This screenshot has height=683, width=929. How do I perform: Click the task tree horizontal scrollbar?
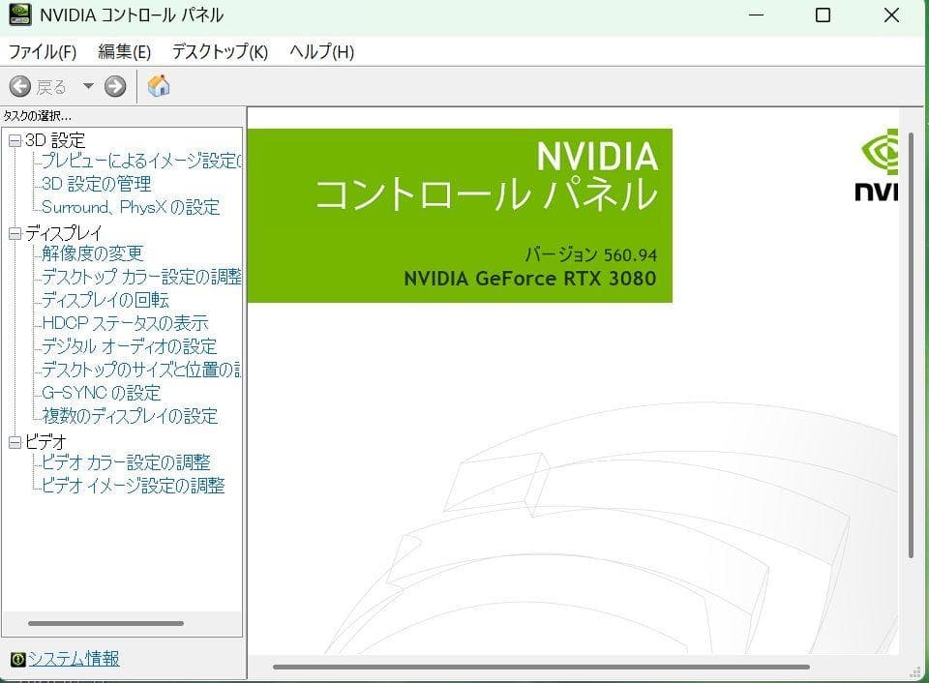pos(106,623)
